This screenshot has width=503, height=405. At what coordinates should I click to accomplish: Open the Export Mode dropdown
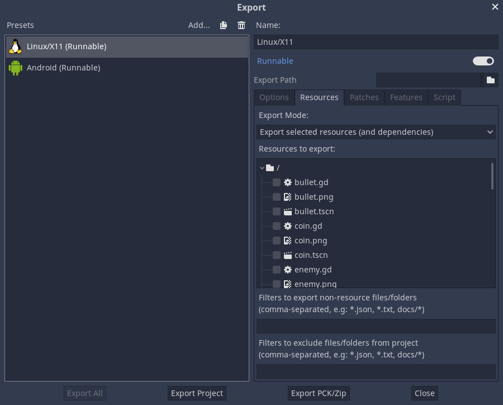coord(376,132)
